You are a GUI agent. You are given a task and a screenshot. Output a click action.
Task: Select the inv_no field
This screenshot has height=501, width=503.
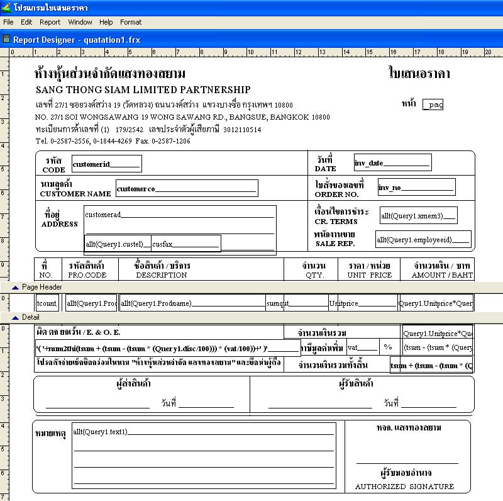point(417,187)
